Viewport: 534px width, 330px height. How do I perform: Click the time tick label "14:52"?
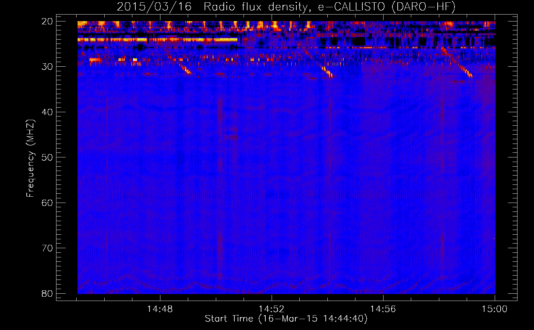[271, 309]
